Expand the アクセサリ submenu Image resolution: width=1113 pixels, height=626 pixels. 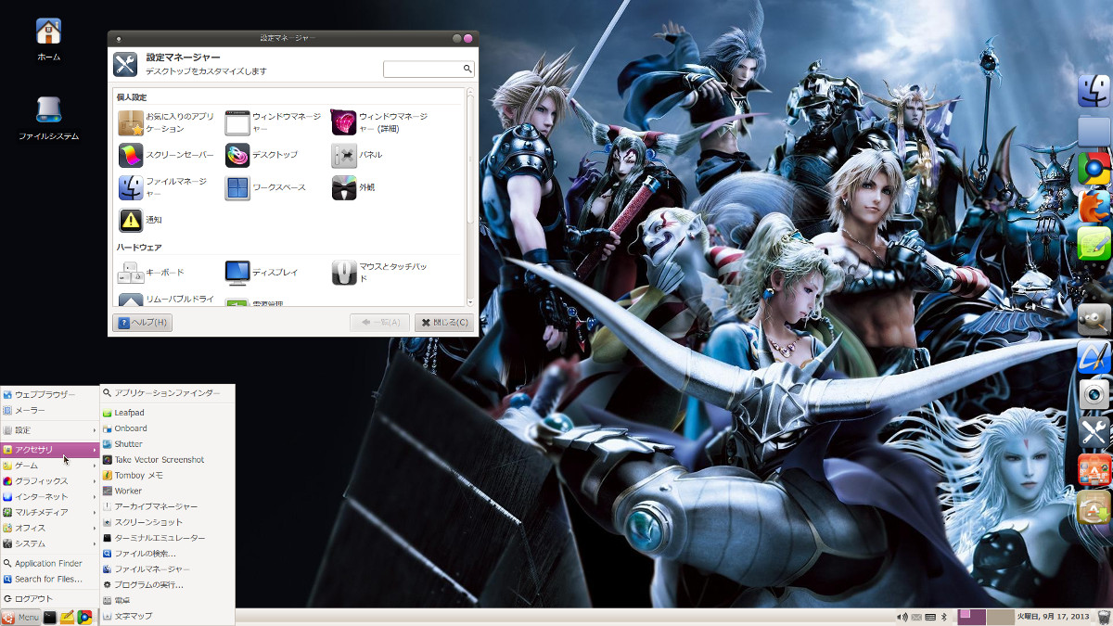point(49,450)
